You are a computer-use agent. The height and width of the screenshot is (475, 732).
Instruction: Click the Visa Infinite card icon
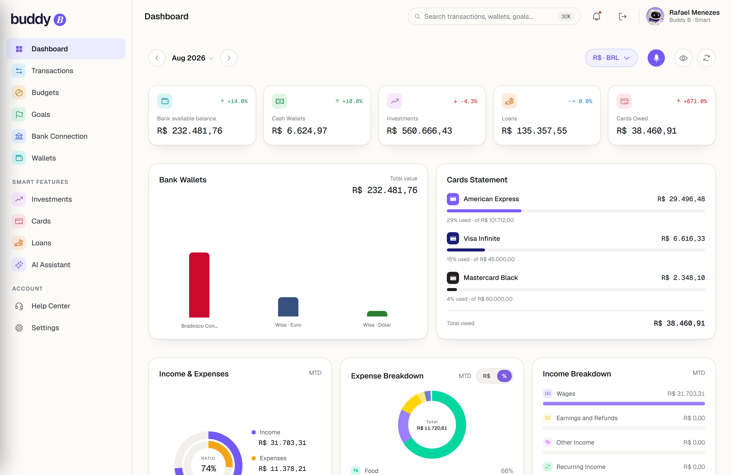click(453, 239)
